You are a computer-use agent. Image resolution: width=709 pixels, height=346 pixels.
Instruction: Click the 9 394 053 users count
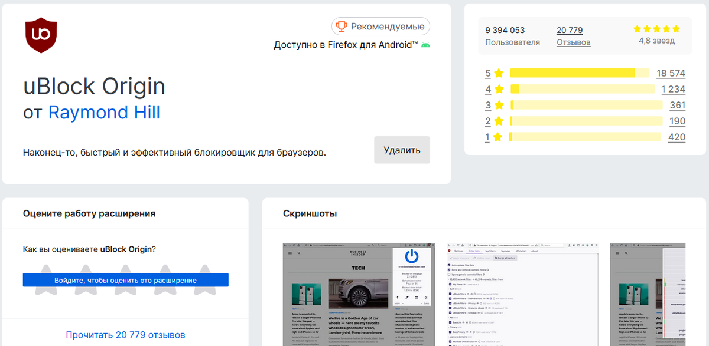click(x=505, y=30)
